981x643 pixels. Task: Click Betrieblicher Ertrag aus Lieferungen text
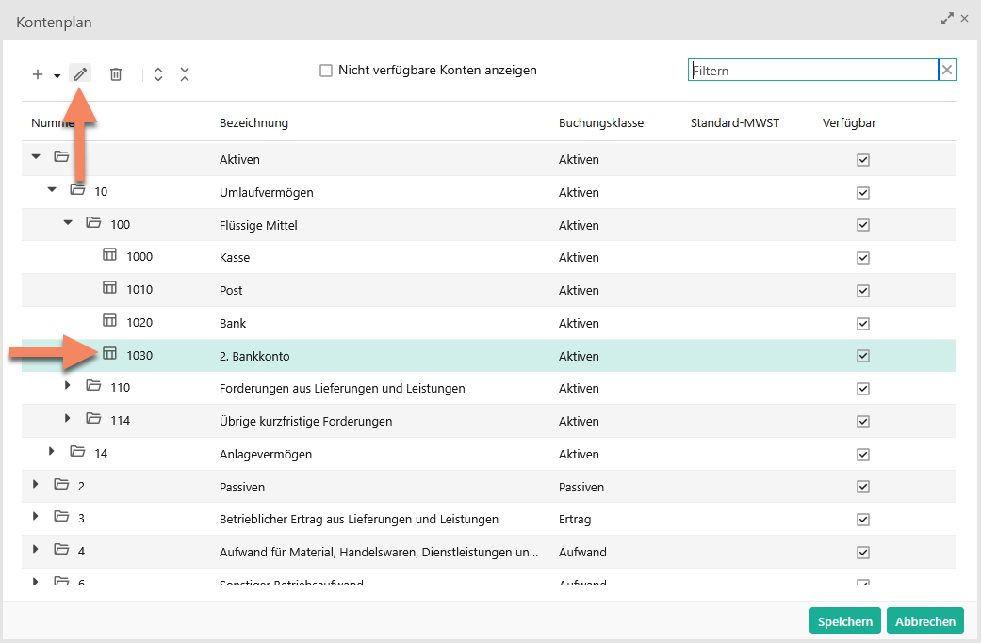tap(358, 520)
